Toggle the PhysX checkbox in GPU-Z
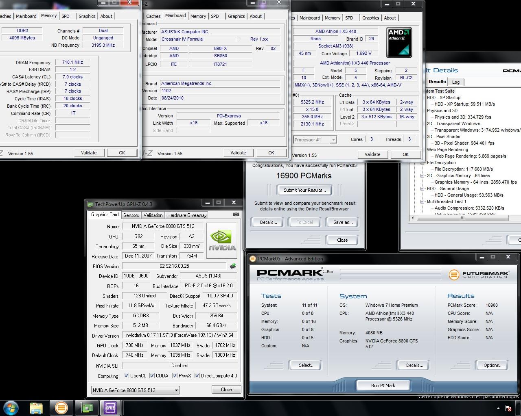Screen dimensions: 521x416 [x=175, y=376]
